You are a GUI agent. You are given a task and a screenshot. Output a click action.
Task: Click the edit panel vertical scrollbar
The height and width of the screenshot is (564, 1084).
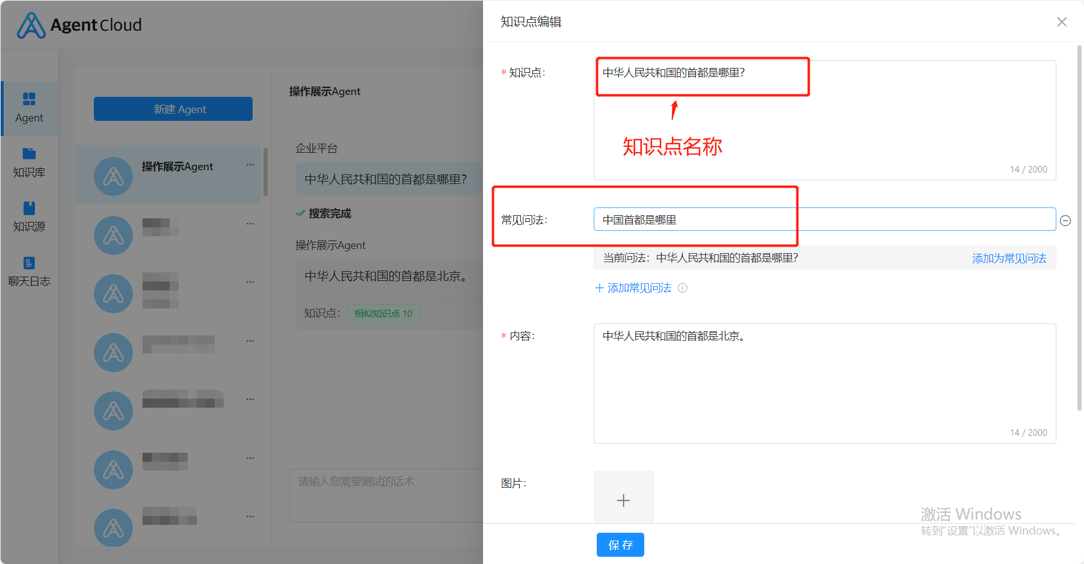click(1080, 228)
